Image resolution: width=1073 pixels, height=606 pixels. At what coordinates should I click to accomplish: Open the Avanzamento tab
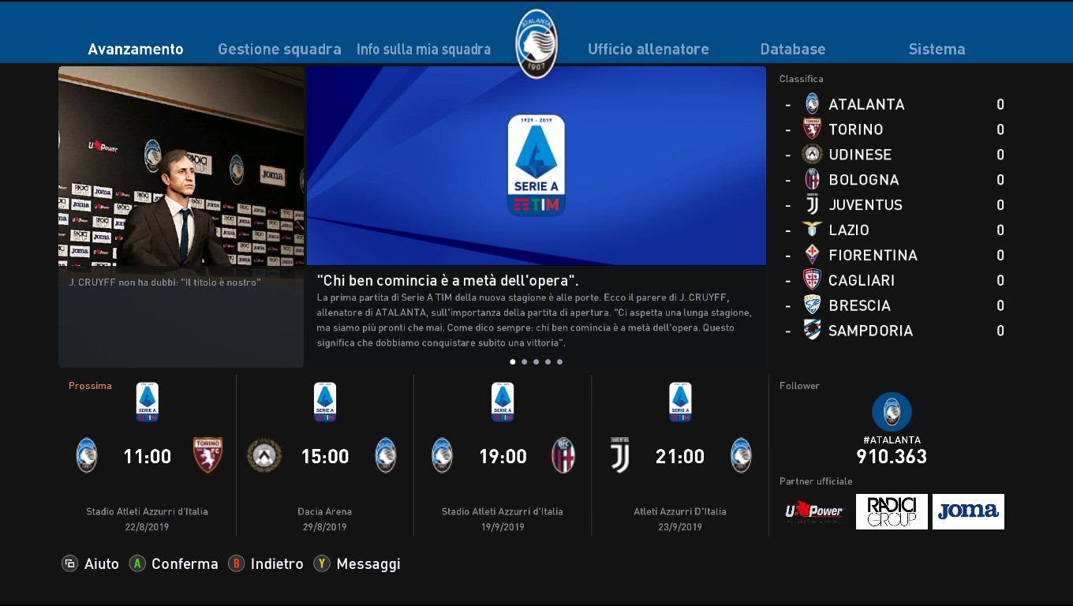click(136, 49)
